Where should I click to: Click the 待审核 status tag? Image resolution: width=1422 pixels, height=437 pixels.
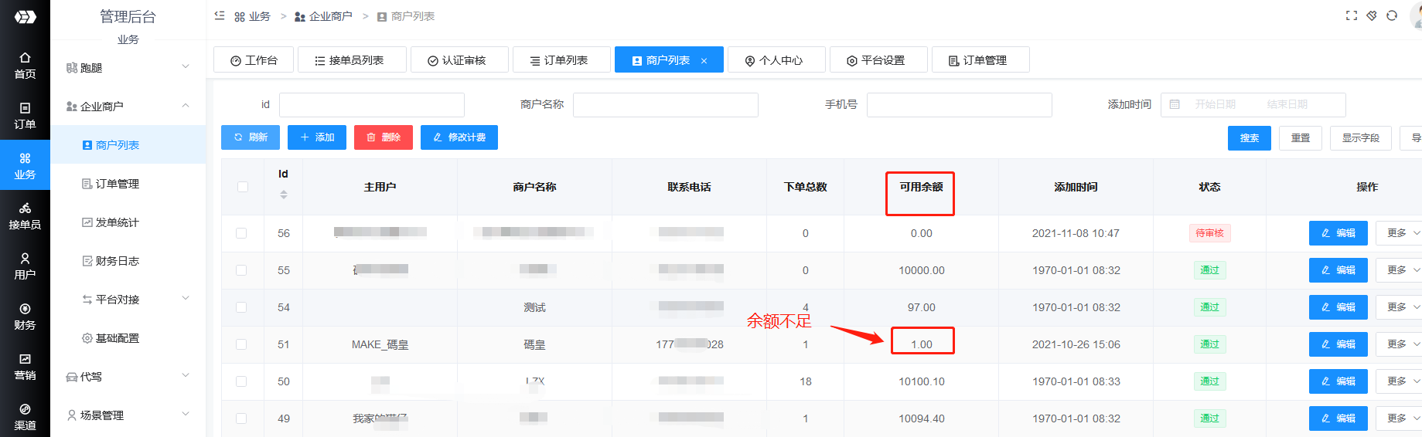click(1209, 233)
